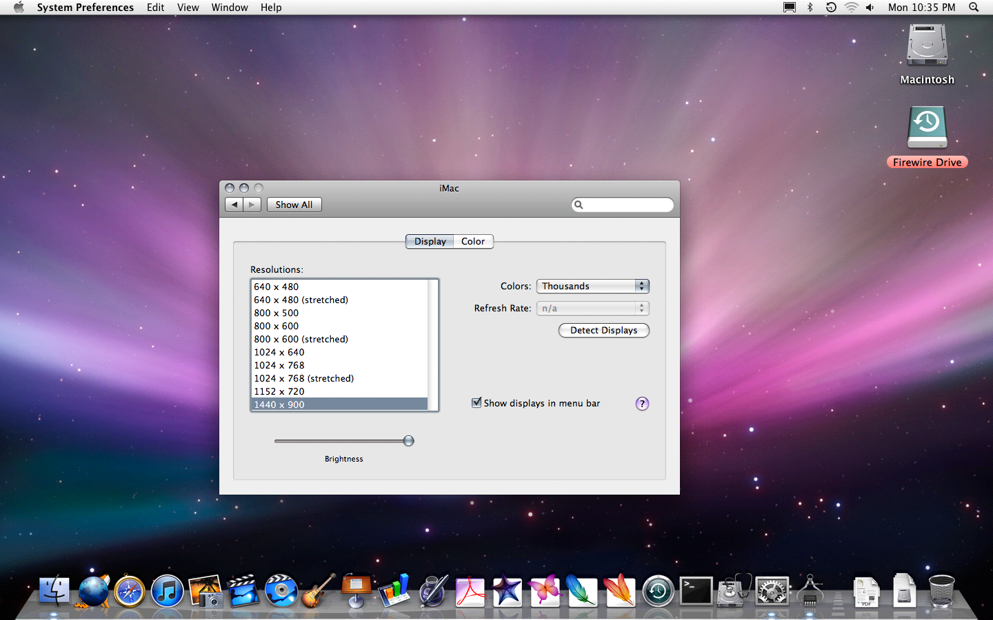993x620 pixels.
Task: Launch the orange feather Adobe app
Action: (619, 591)
